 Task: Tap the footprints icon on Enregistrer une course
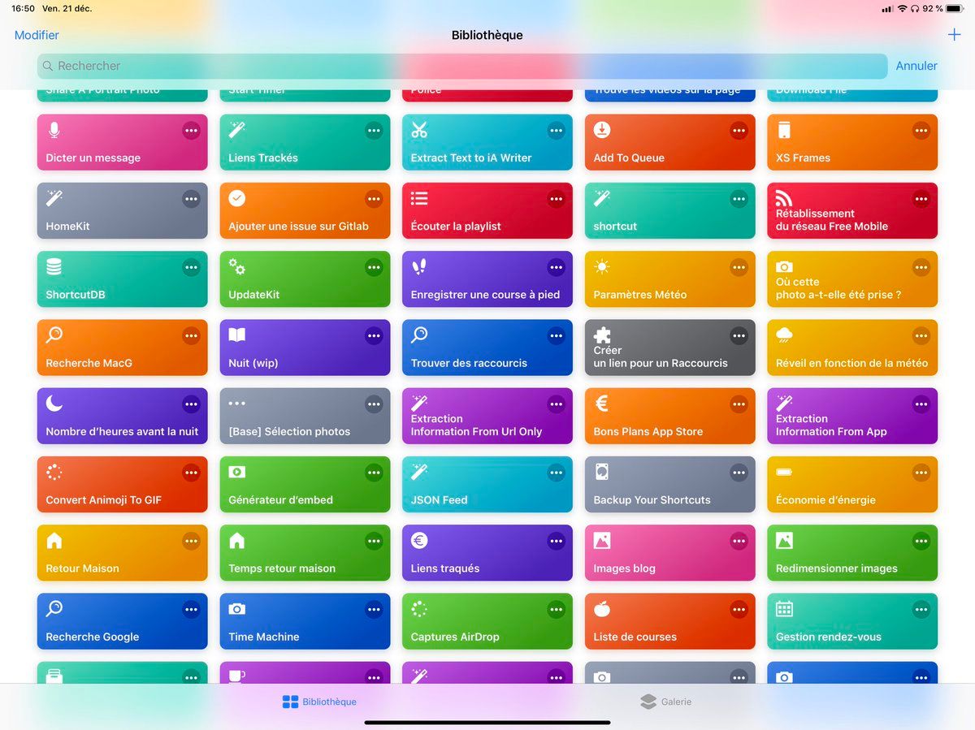(419, 267)
